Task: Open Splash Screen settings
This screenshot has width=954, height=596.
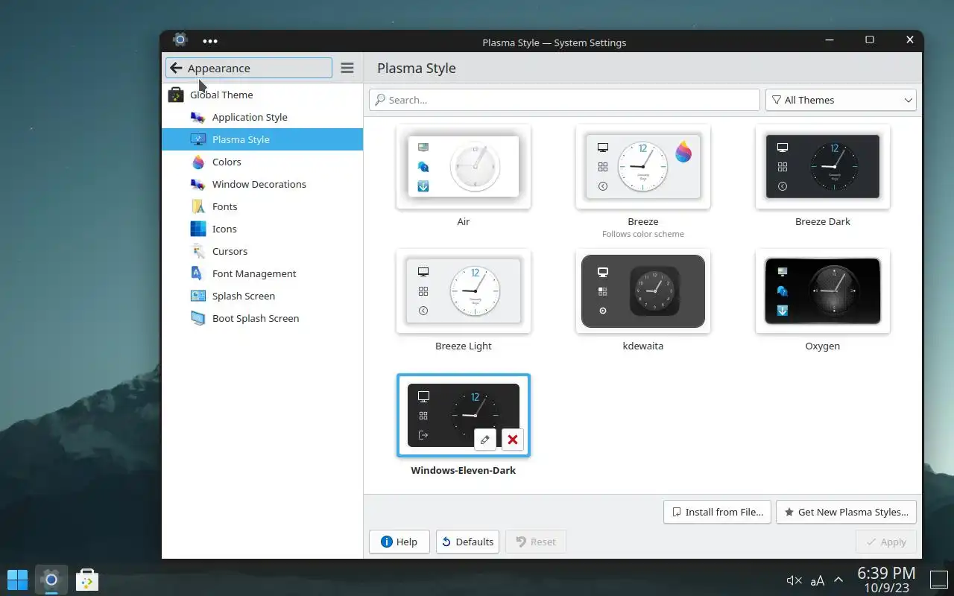Action: (x=262, y=296)
